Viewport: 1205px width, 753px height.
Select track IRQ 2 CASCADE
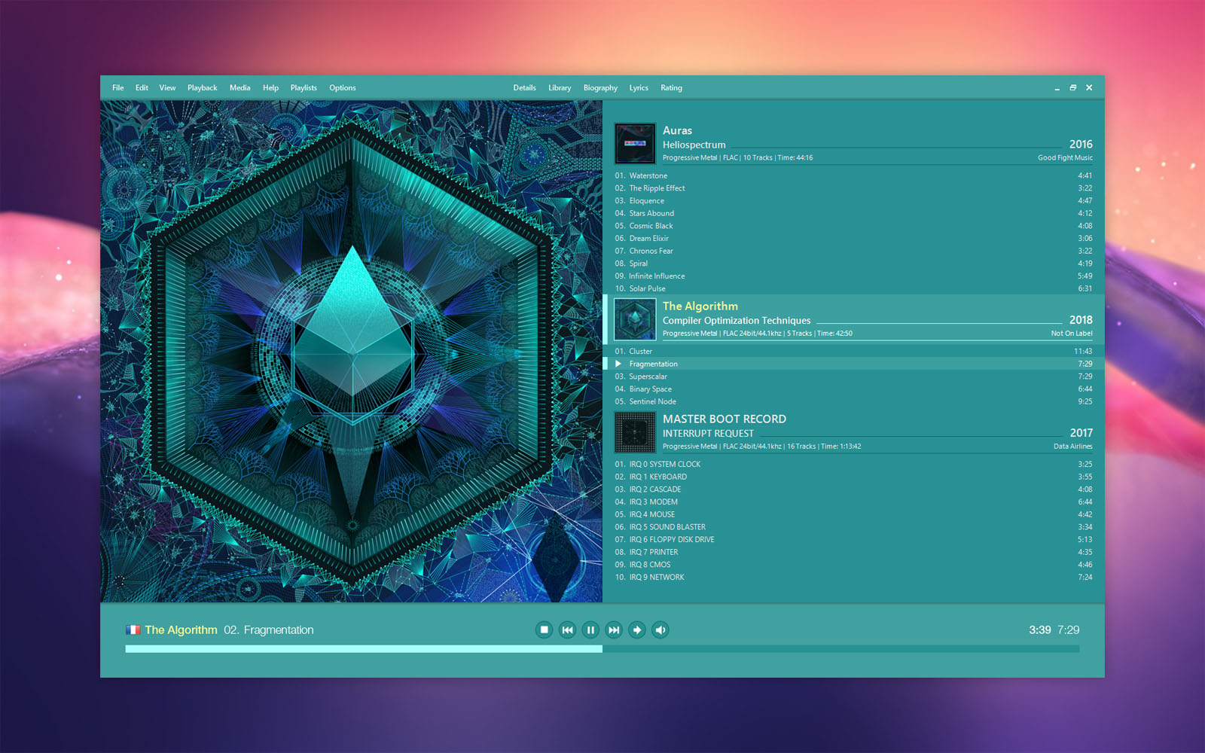853,489
